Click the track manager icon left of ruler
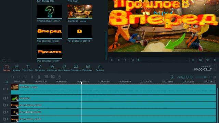 click(7, 82)
